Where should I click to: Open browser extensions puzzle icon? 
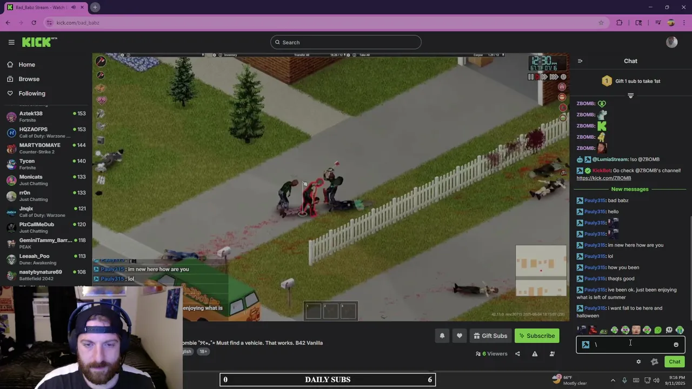pyautogui.click(x=620, y=23)
